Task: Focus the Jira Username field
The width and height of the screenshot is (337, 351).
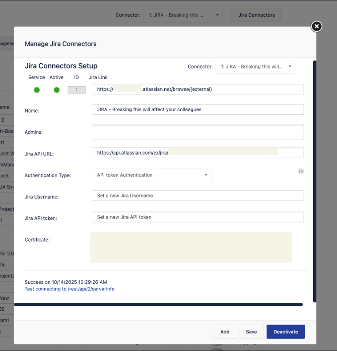Action: 198,196
